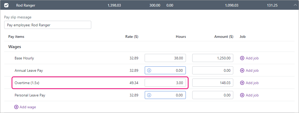Uncheck the Rod Ranger employee checkbox
The width and height of the screenshot is (299, 113).
(6, 5)
